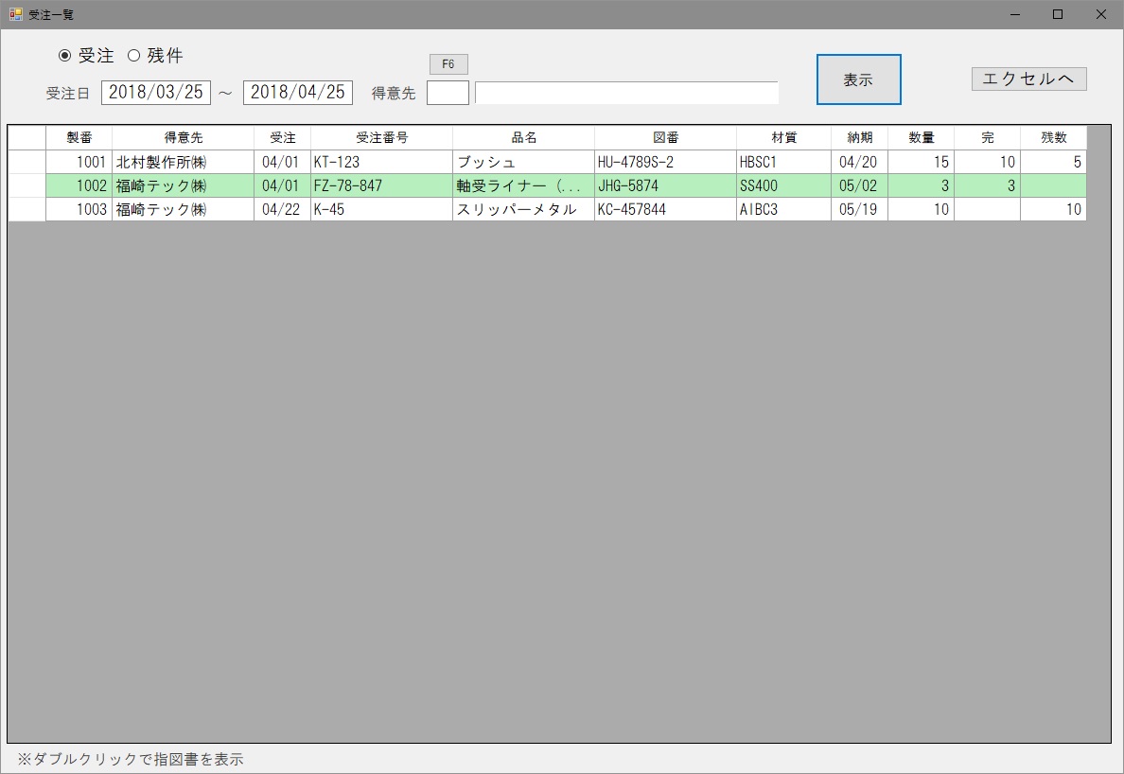1124x774 pixels.
Task: Focus the 得意先 code input box
Action: pos(448,93)
